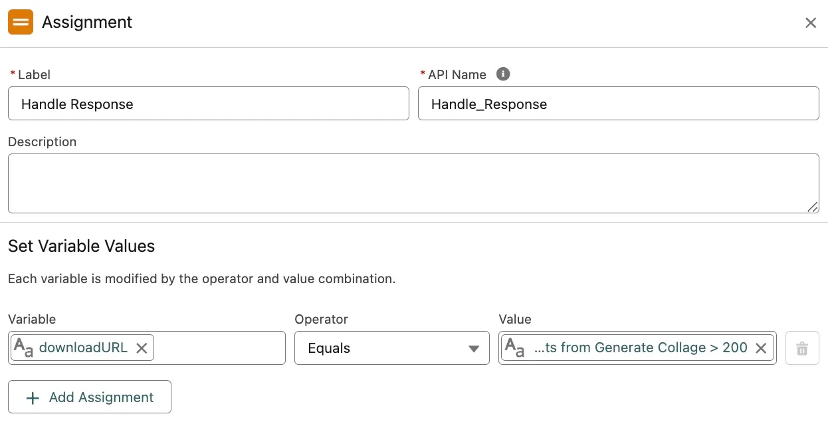Clear the Generate Collage value pill

point(762,348)
